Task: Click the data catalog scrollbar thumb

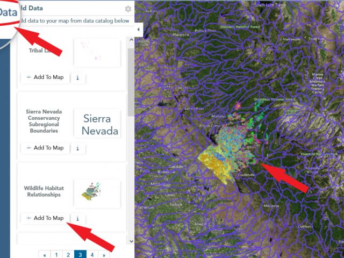Action: 131,82
